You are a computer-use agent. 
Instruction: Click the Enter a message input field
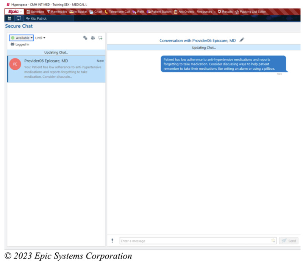pos(193,241)
